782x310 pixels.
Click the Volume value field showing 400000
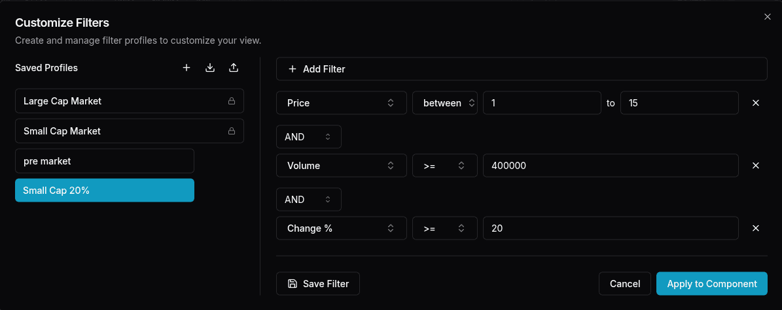point(611,166)
